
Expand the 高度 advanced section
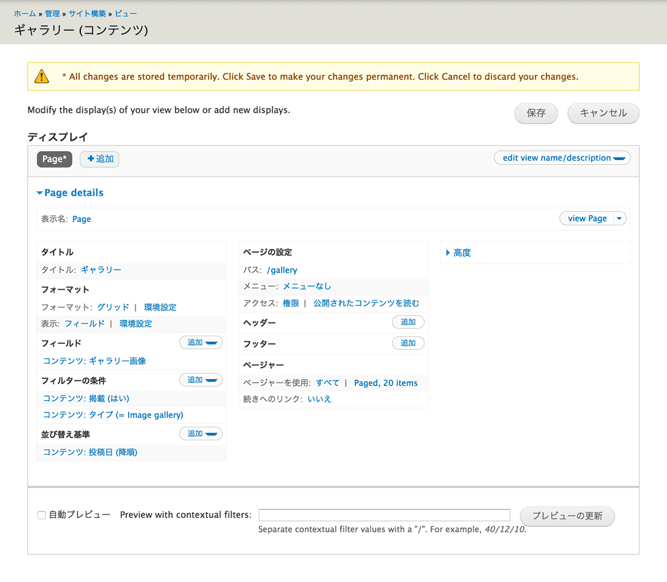(x=459, y=253)
